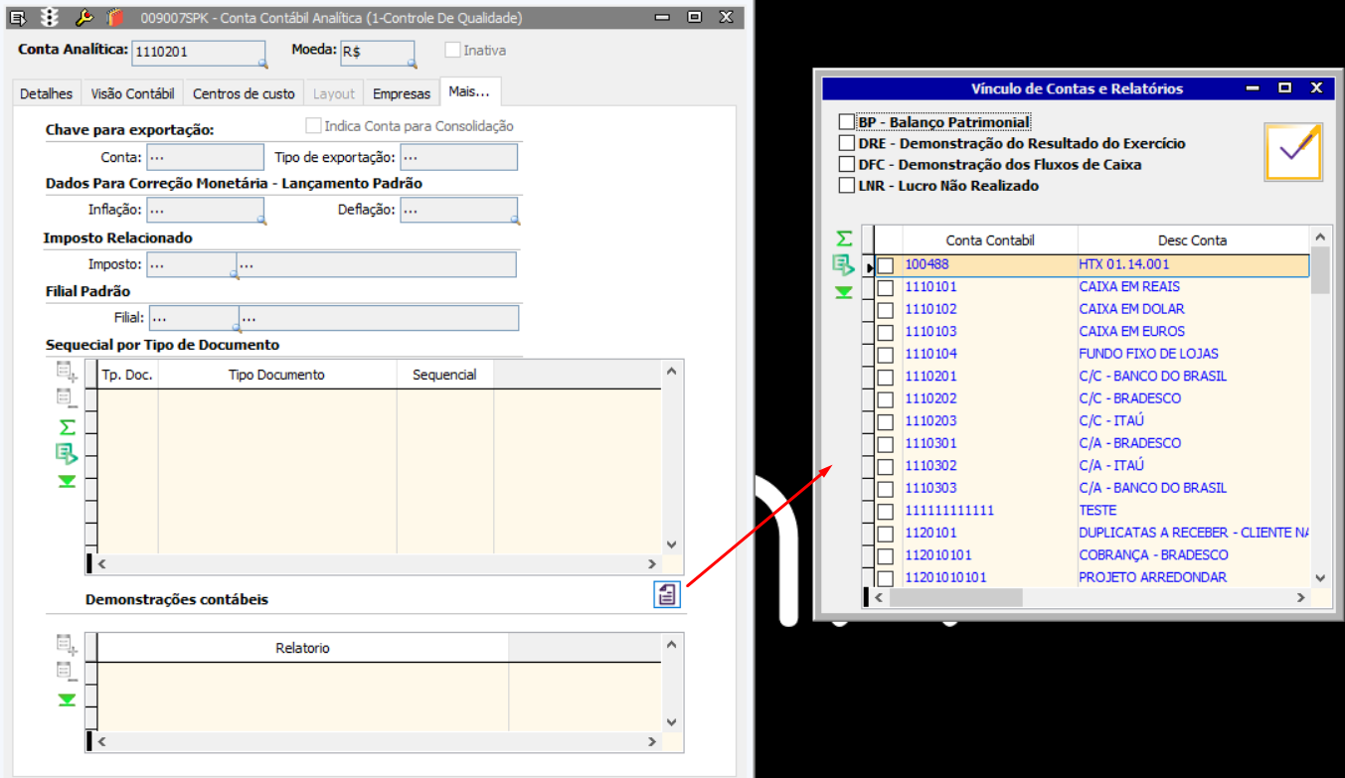Maximize the Vínculo de Contas e Relatórios window
Viewport: 1345px width, 778px height.
pyautogui.click(x=1284, y=88)
